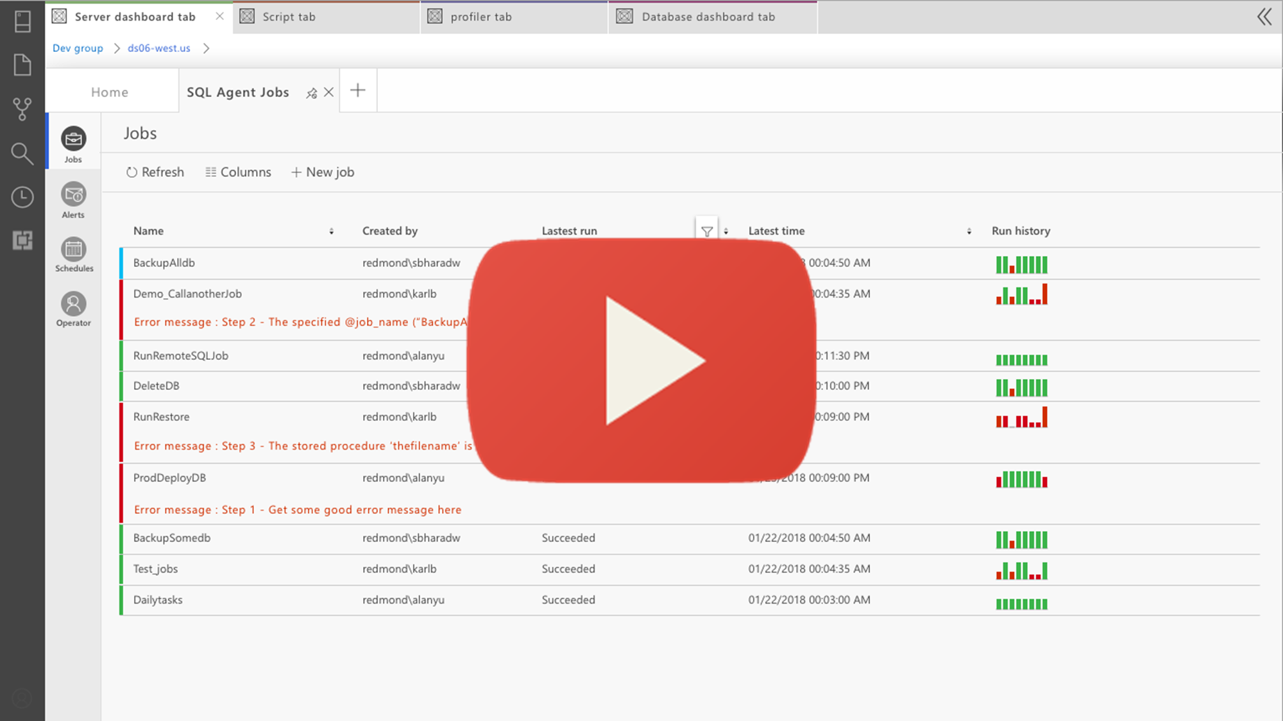Open the Extensions icon in activity bar
The width and height of the screenshot is (1283, 721).
tap(22, 241)
